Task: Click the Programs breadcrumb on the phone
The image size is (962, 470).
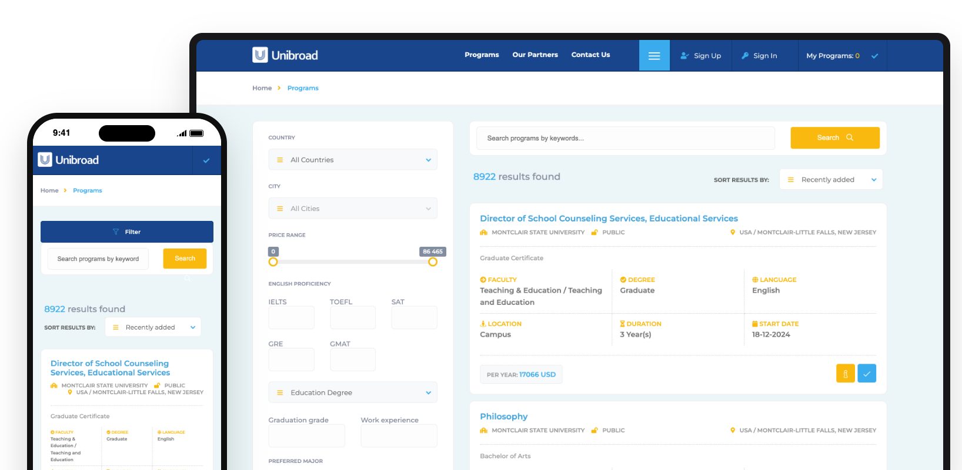Action: click(x=88, y=190)
